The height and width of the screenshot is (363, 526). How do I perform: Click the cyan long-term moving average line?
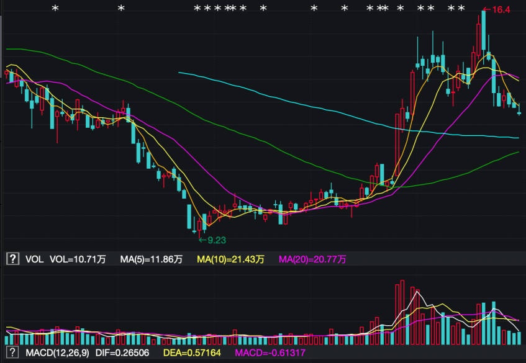349,115
